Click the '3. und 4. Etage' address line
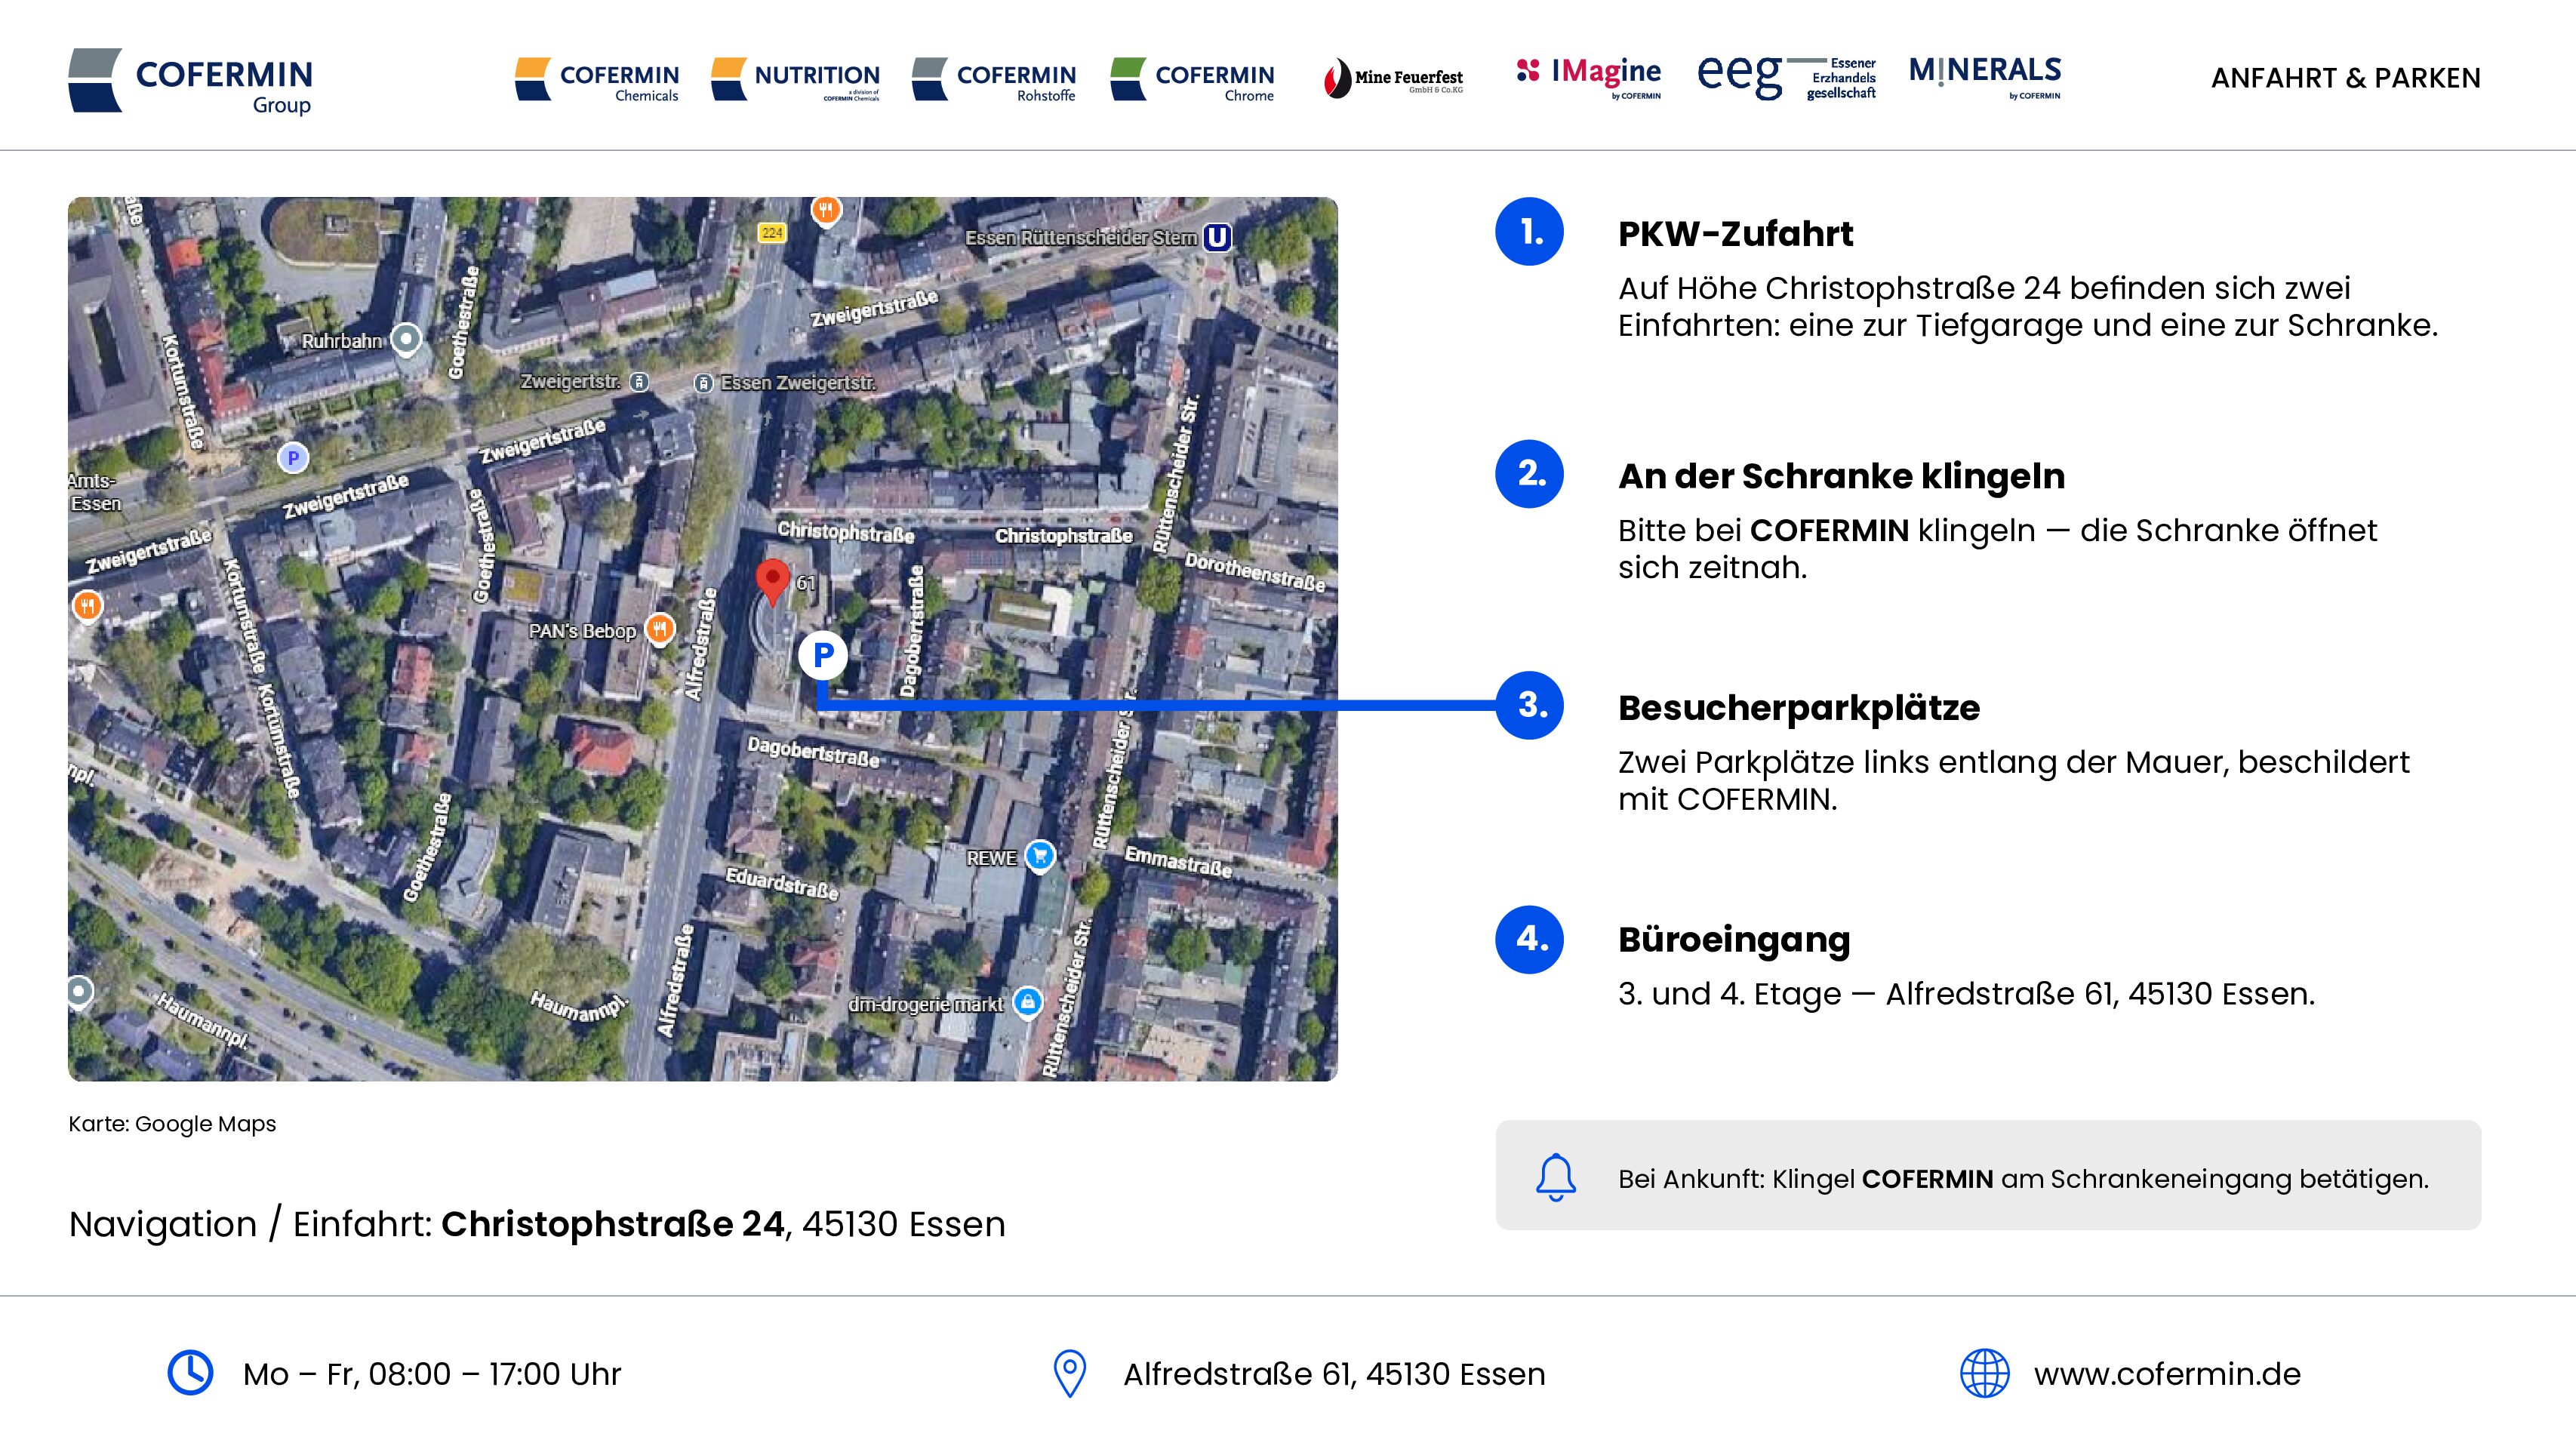 (1966, 994)
